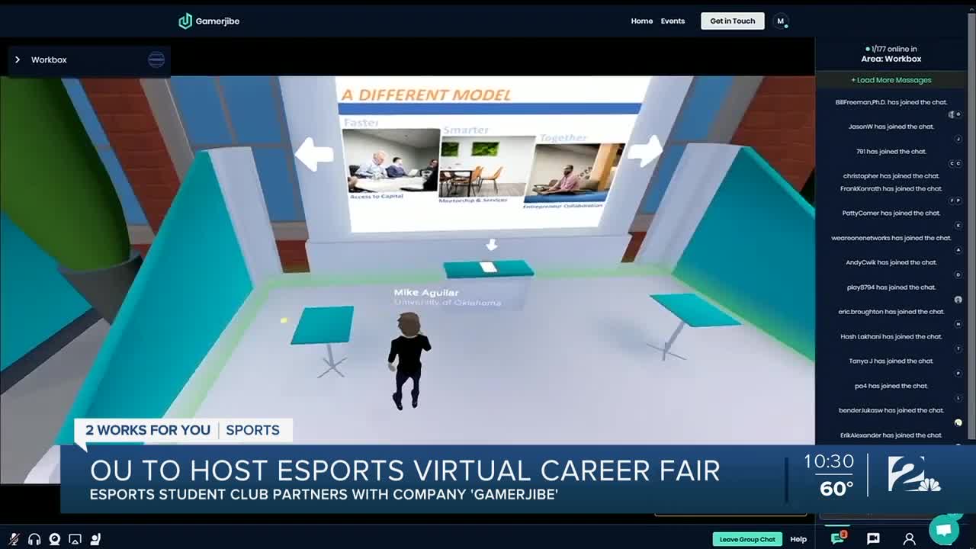Screen dimensions: 976x549
Task: Select 'christopher has joined the chat' message
Action: click(891, 176)
